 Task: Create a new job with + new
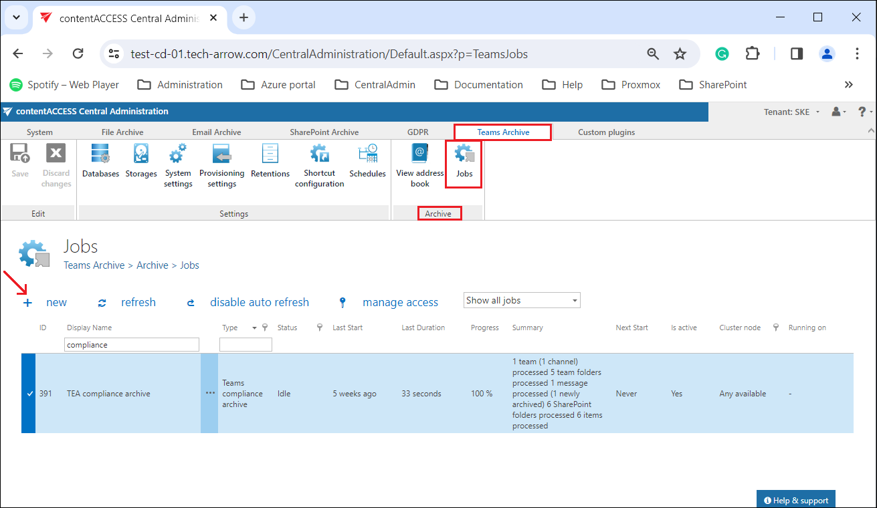(45, 303)
